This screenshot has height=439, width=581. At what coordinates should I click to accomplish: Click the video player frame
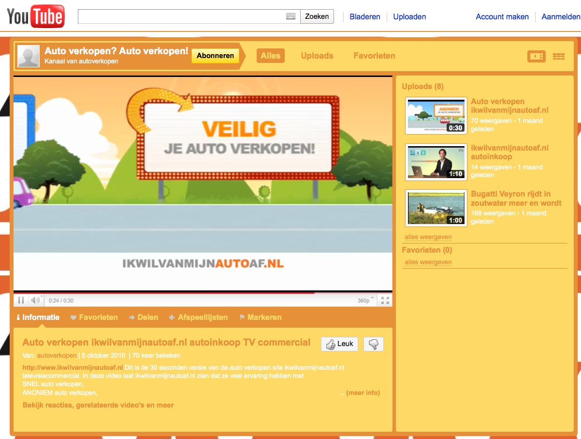click(x=203, y=184)
